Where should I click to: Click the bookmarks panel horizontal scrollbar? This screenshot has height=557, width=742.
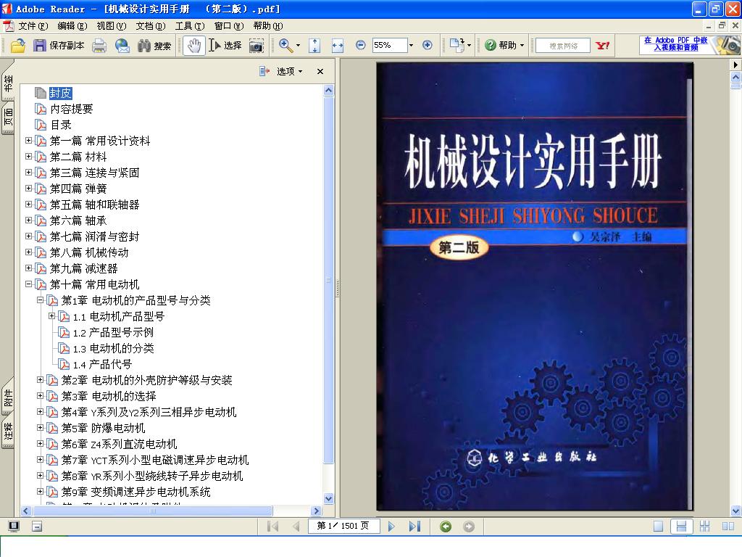[x=152, y=511]
